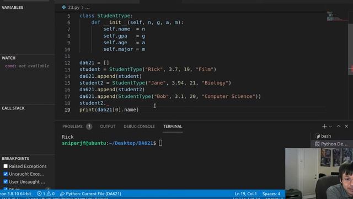Click the warnings triangle in status bar
The width and height of the screenshot is (353, 199).
point(49,193)
